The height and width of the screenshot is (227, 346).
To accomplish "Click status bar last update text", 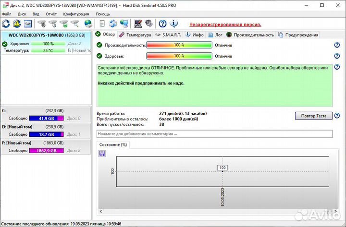I will [x=61, y=224].
